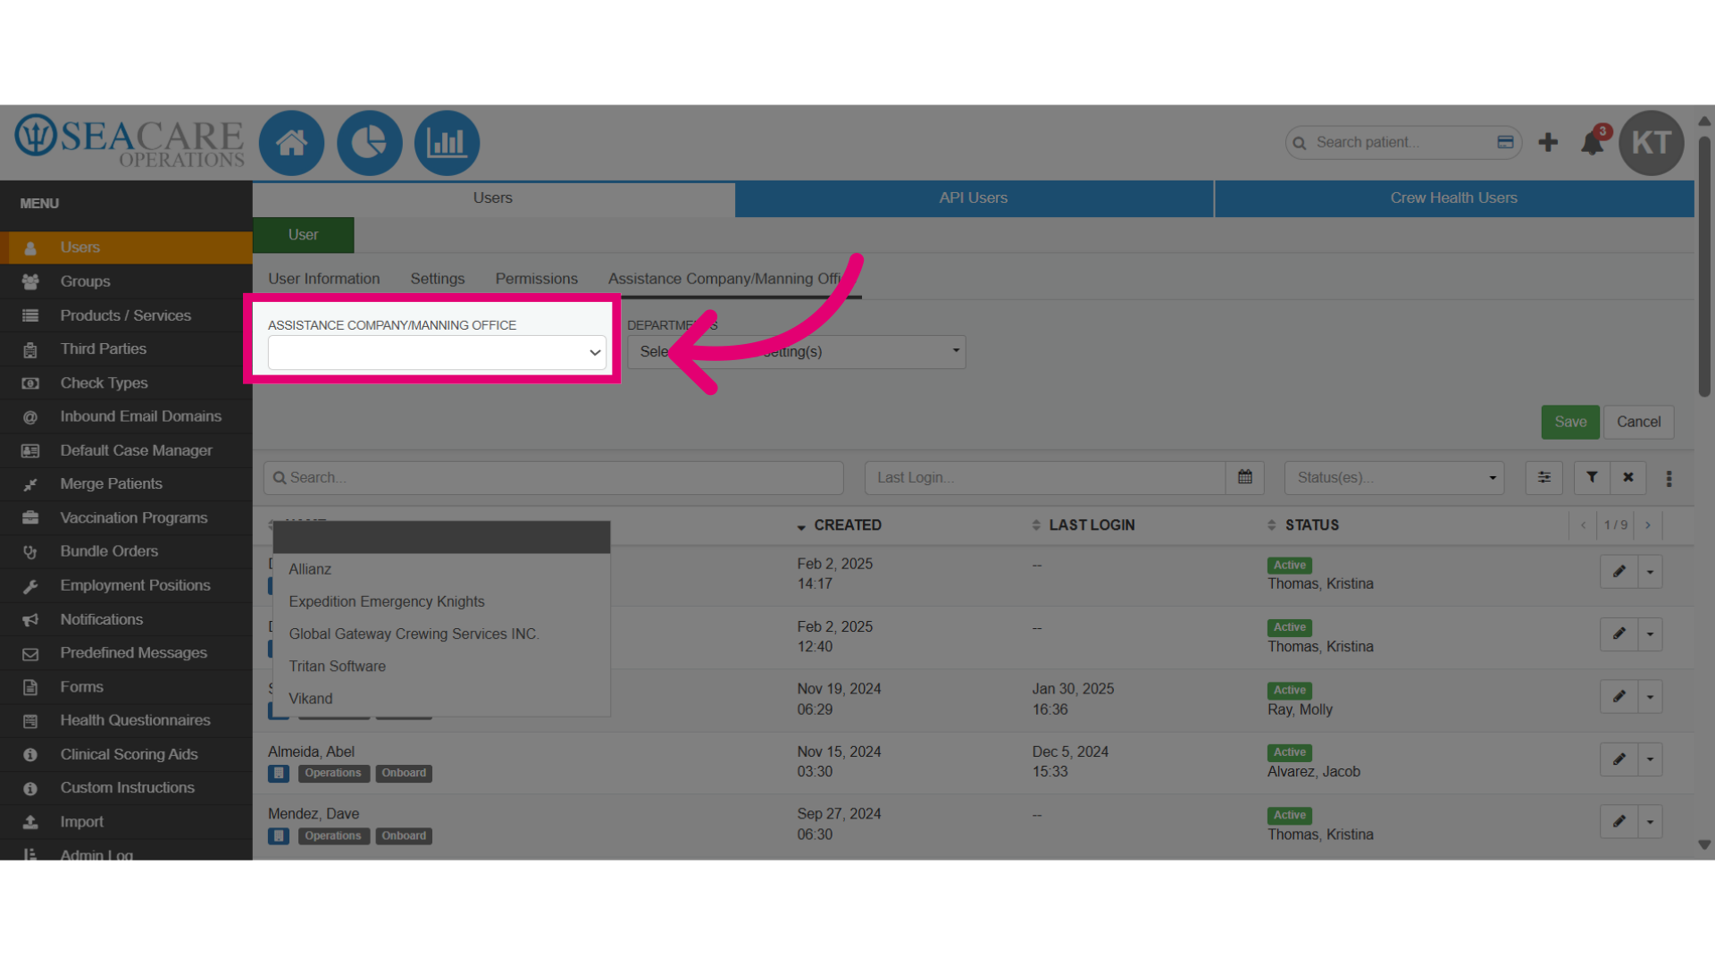Open Employment Positions in sidebar
Screen dimensions: 1715x965
pos(126,585)
